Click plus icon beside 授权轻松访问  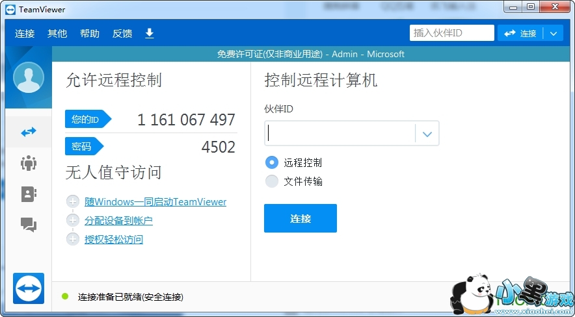73,240
